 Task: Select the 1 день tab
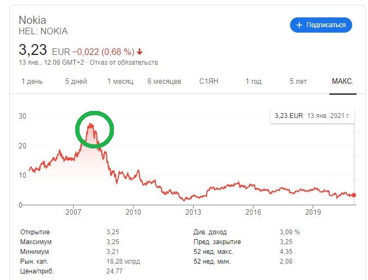point(32,82)
